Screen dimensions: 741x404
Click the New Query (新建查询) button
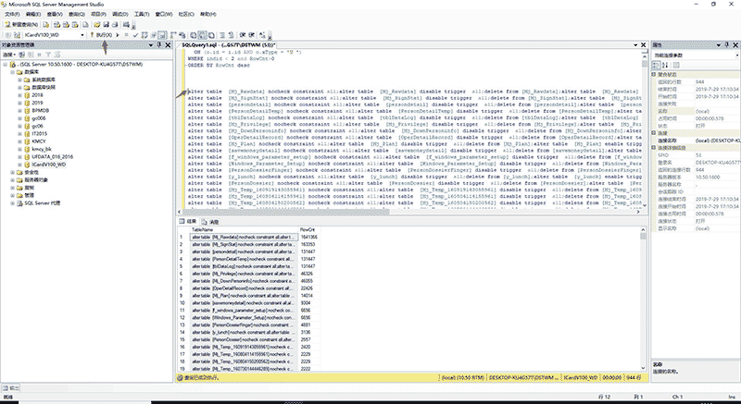point(21,25)
